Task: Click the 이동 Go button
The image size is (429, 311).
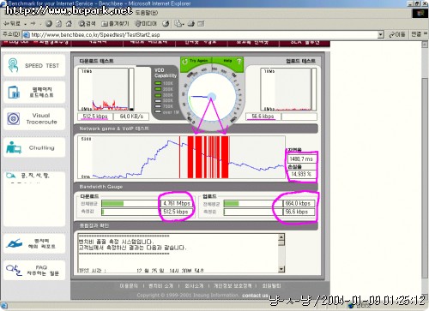Action: pos(397,34)
